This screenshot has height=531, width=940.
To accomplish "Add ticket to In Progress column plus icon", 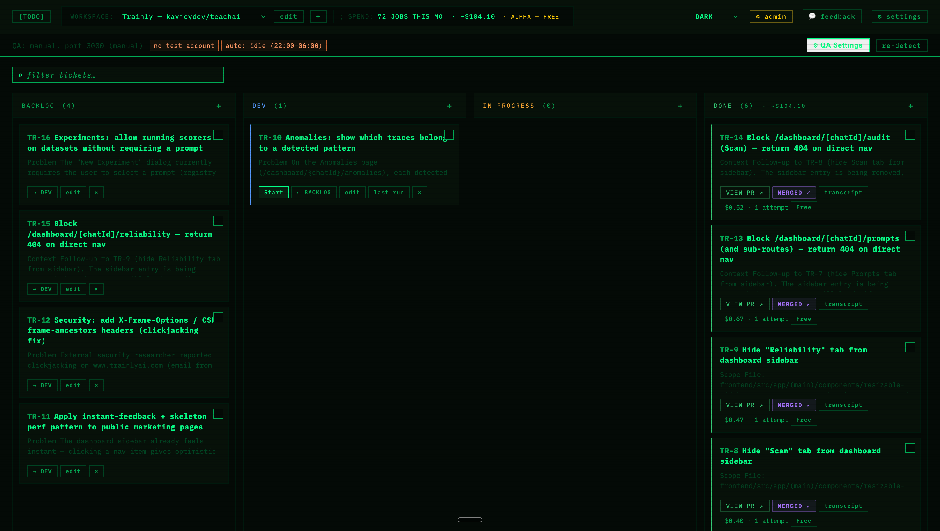I will [x=680, y=106].
